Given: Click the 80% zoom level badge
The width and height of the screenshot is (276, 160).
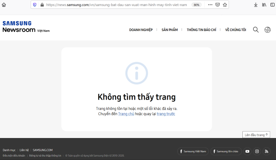Looking at the screenshot, I should pos(196,5).
